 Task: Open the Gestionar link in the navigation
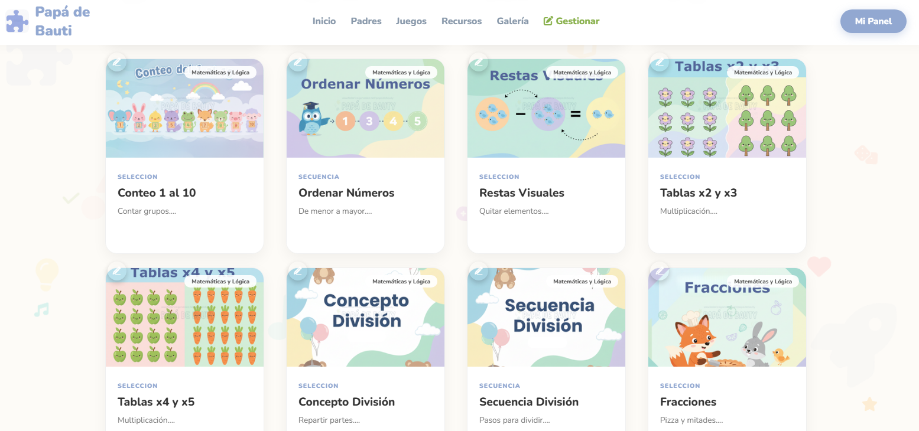(x=571, y=21)
